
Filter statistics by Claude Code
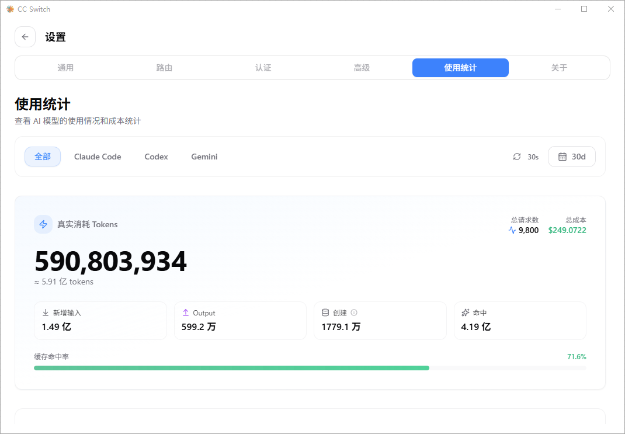[98, 157]
